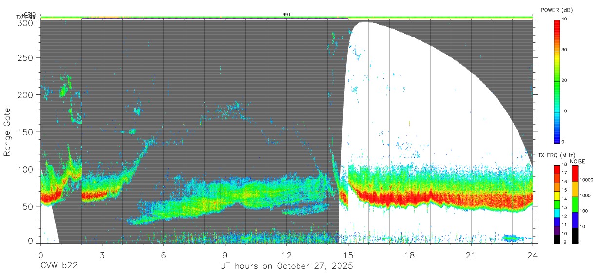The width and height of the screenshot is (599, 276).
Task: Pick the yellow 14-15 MHz frequency swatch
Action: (x=557, y=196)
